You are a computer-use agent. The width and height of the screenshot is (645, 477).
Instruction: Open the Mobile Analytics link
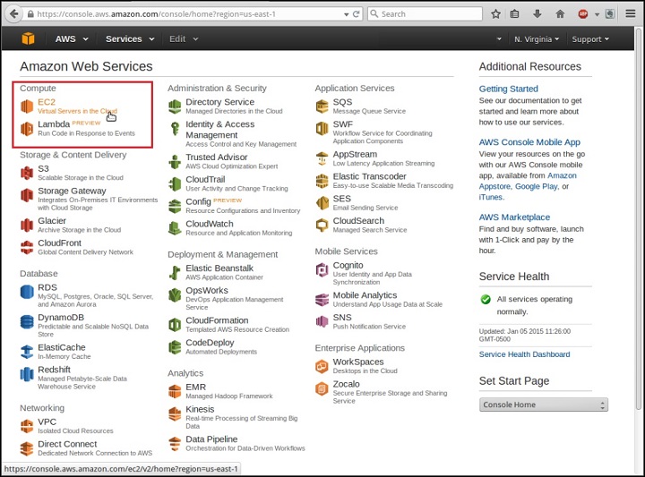click(x=365, y=295)
